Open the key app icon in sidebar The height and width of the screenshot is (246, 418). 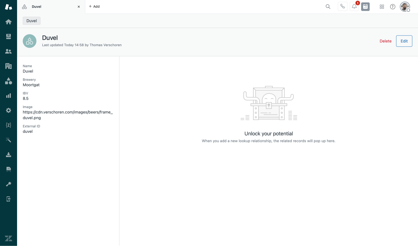9,184
